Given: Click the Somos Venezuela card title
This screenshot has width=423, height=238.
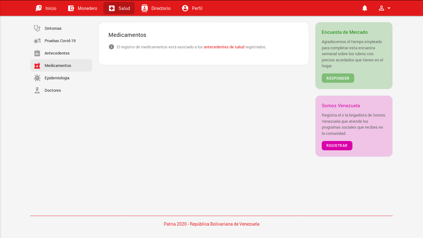Looking at the screenshot, I should pyautogui.click(x=341, y=106).
